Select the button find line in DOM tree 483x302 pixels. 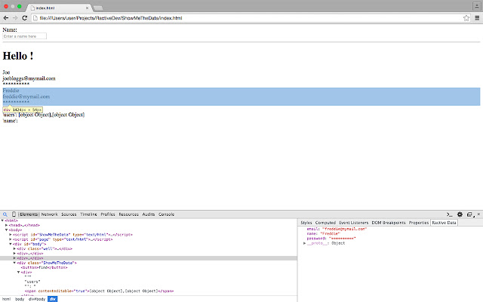click(44, 267)
